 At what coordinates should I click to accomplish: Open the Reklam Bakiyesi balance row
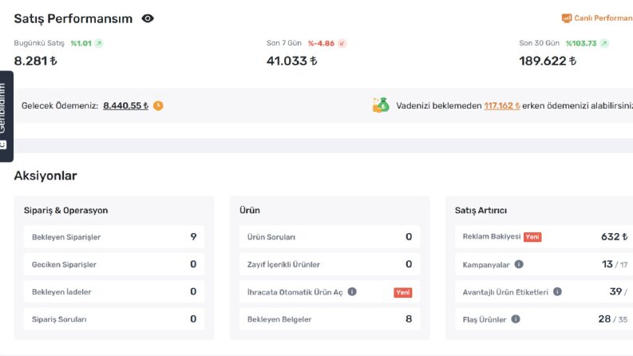[x=544, y=237]
